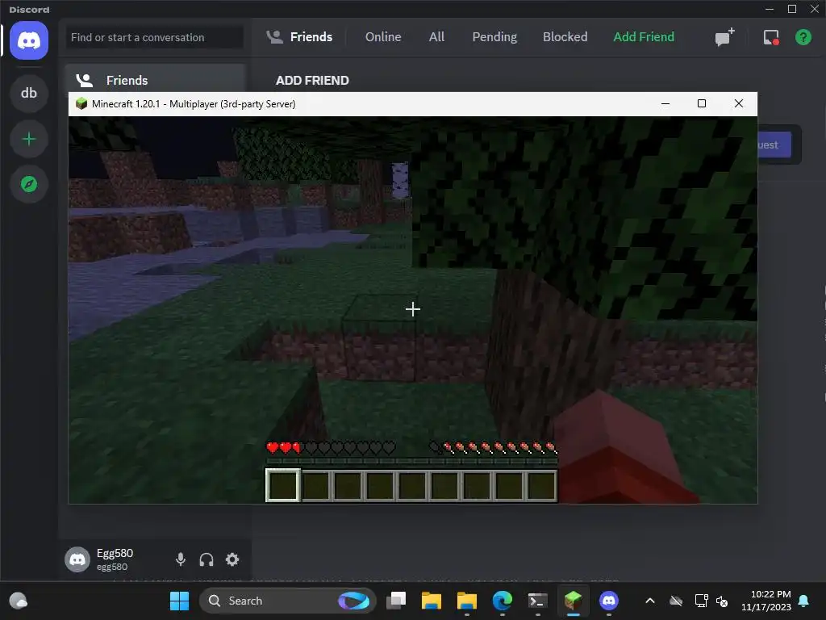The height and width of the screenshot is (620, 826).
Task: Show hidden system tray icons
Action: pos(650,601)
